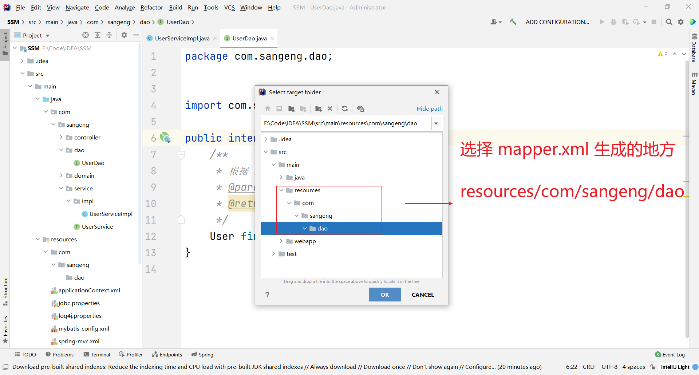Open the Event Log
699x375 pixels.
670,355
